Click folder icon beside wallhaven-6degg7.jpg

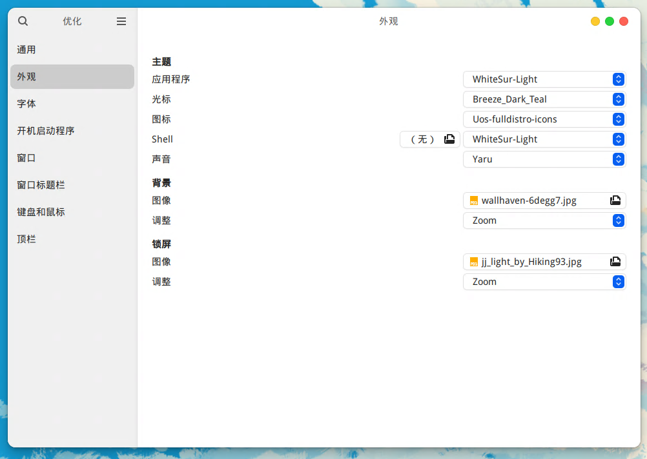[x=615, y=200]
